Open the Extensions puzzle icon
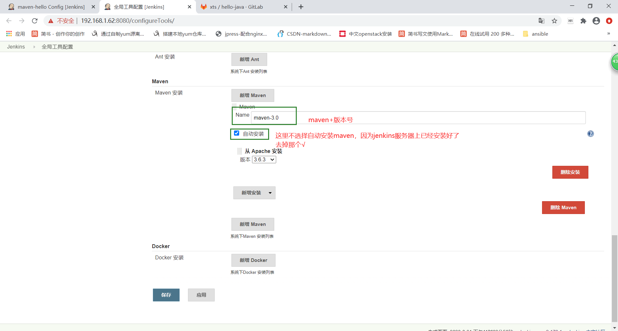This screenshot has height=331, width=618. click(583, 21)
